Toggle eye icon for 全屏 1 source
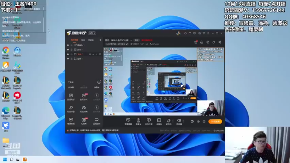 pyautogui.click(x=68, y=59)
